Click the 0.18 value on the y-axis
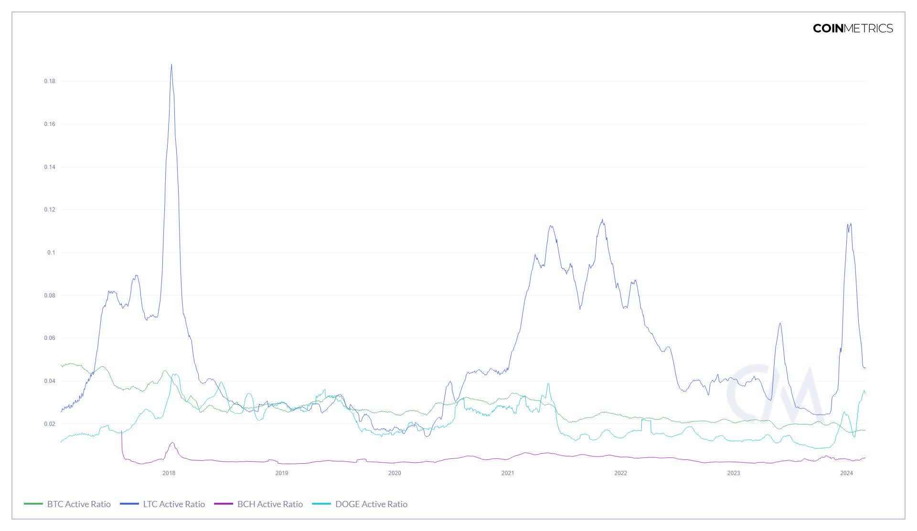 50,81
